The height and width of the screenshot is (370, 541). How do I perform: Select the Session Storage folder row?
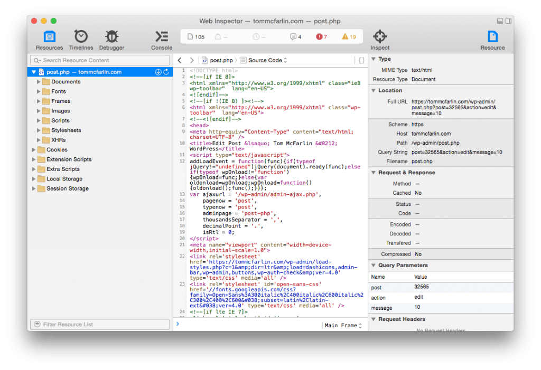pos(100,188)
